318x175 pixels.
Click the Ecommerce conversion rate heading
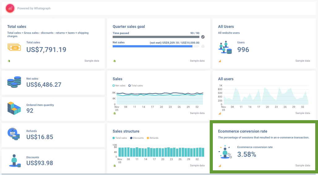click(x=243, y=131)
